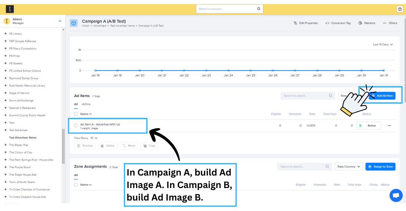Click the Assign to Zone button
406x211 pixels.
click(380, 166)
